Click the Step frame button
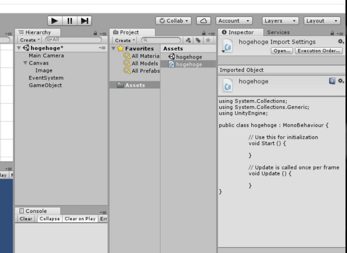The image size is (347, 253). (x=84, y=21)
